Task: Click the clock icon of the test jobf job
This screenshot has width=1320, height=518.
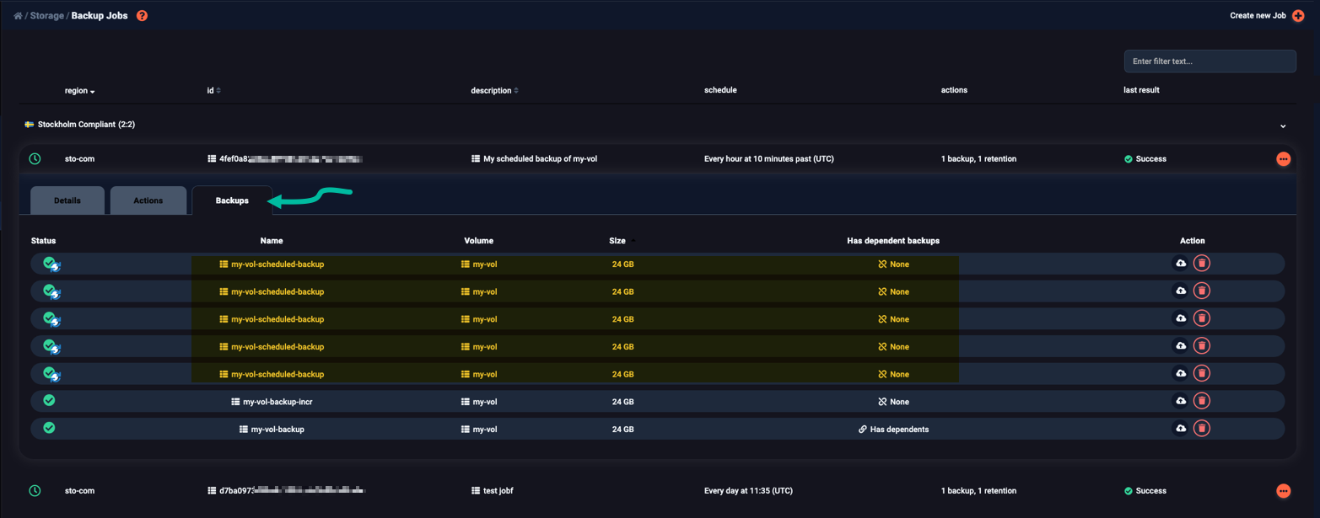Action: 35,490
